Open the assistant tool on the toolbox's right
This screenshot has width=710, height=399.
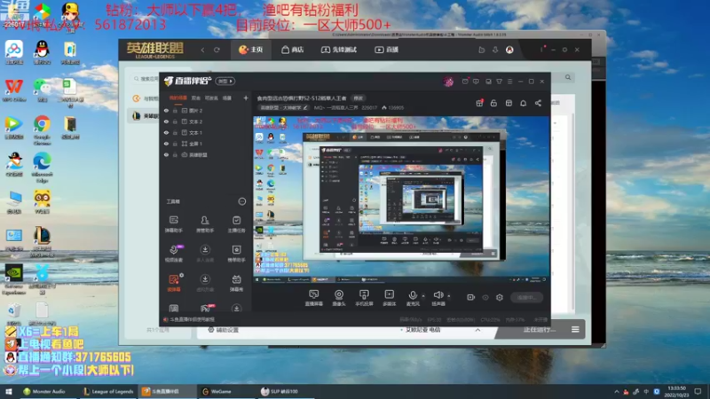coord(236,254)
